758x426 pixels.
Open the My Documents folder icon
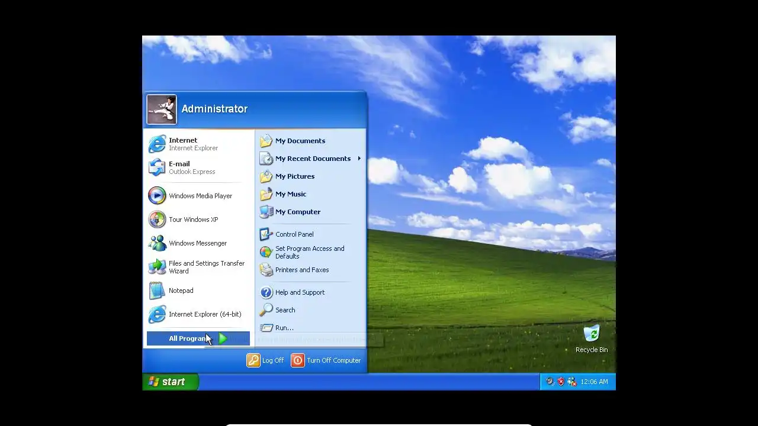pos(266,141)
